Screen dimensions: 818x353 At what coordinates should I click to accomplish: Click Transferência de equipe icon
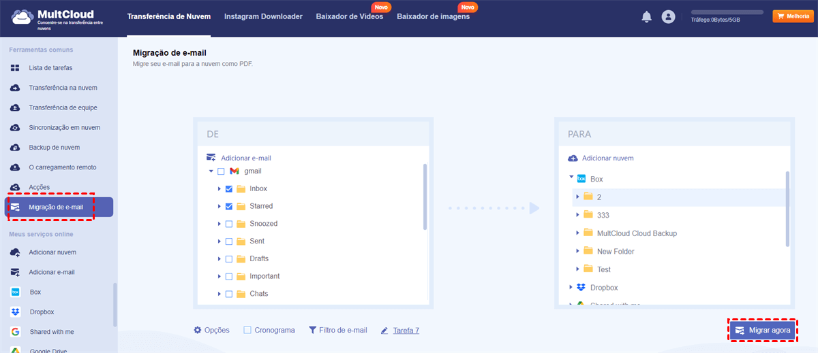point(15,107)
